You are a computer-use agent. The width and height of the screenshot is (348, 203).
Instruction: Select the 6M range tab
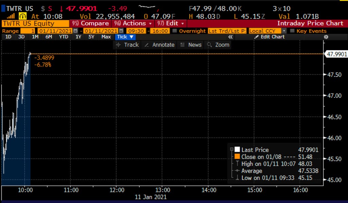coord(49,37)
